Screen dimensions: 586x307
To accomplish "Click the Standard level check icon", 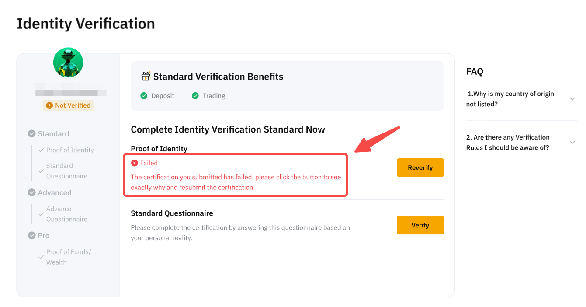I will [32, 134].
